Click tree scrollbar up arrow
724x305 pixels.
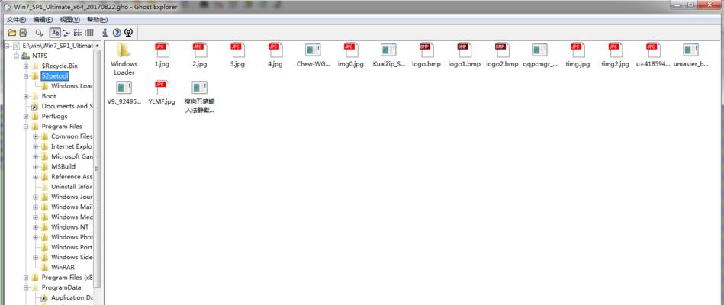pyautogui.click(x=97, y=45)
